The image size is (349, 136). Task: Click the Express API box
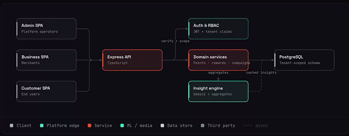(x=132, y=60)
